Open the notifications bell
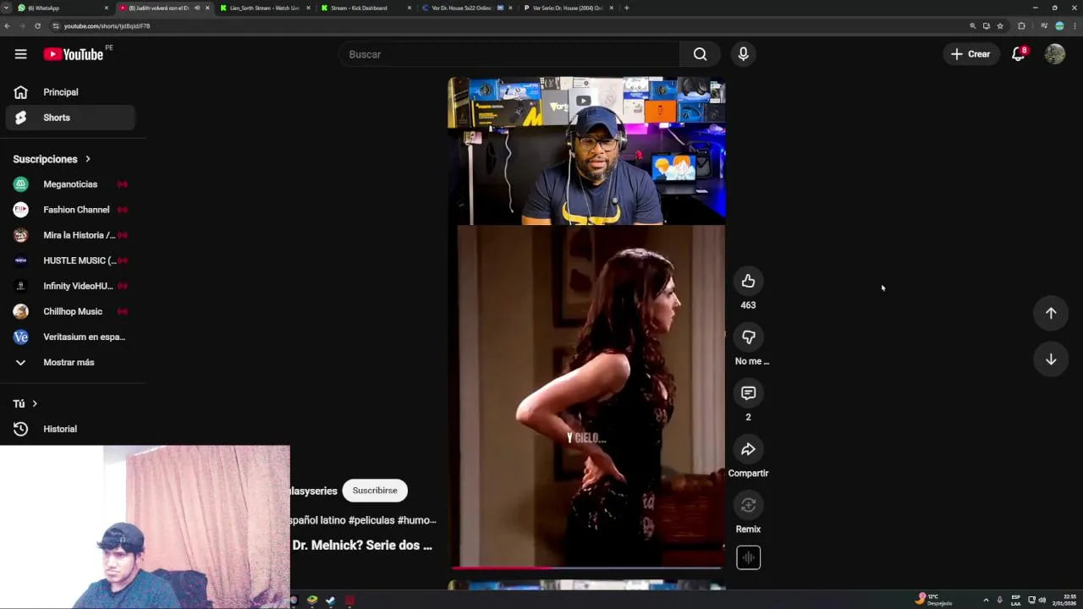Image resolution: width=1083 pixels, height=609 pixels. tap(1019, 54)
